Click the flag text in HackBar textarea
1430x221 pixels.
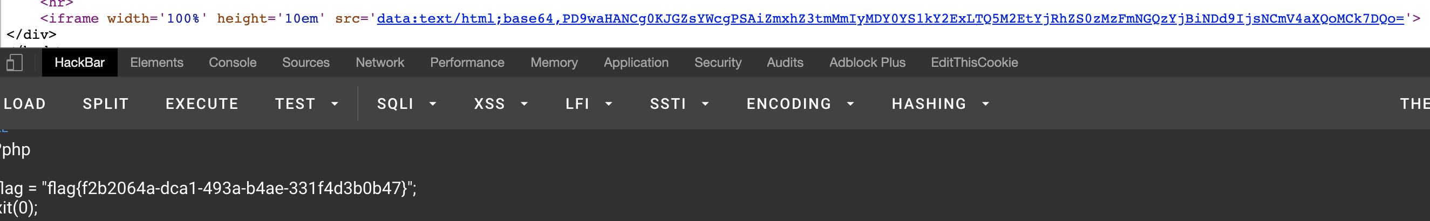coord(208,188)
